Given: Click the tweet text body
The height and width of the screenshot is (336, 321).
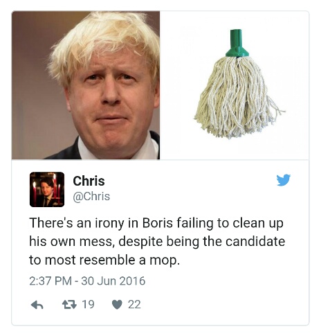Looking at the screenshot, I should coord(157,241).
